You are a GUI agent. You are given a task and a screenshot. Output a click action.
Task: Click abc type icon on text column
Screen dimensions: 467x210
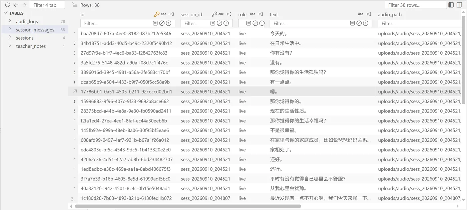[361, 14]
